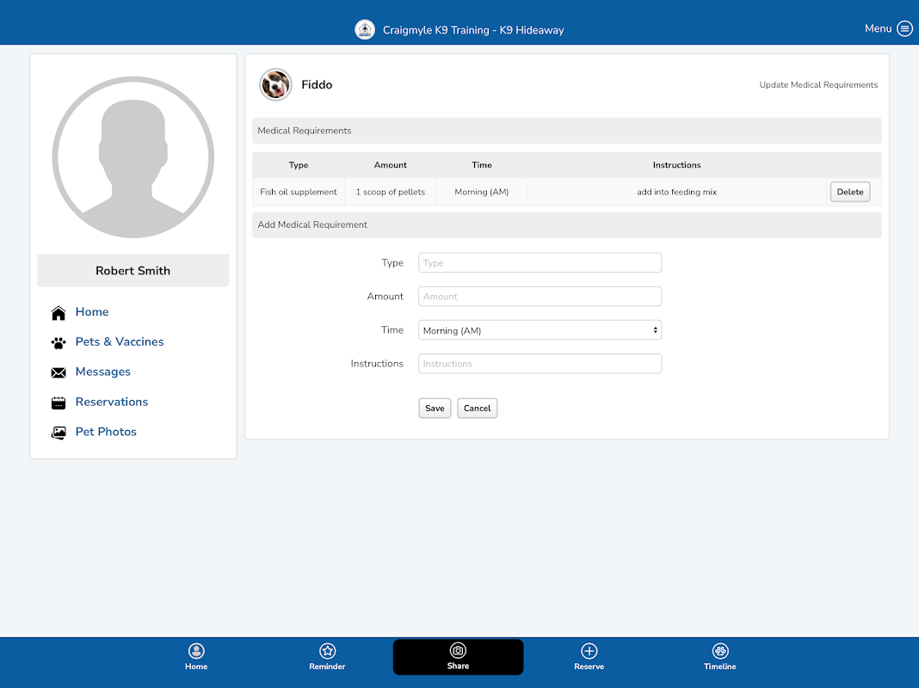Go to Home in the sidebar
Image resolution: width=919 pixels, height=688 pixels.
pos(92,311)
